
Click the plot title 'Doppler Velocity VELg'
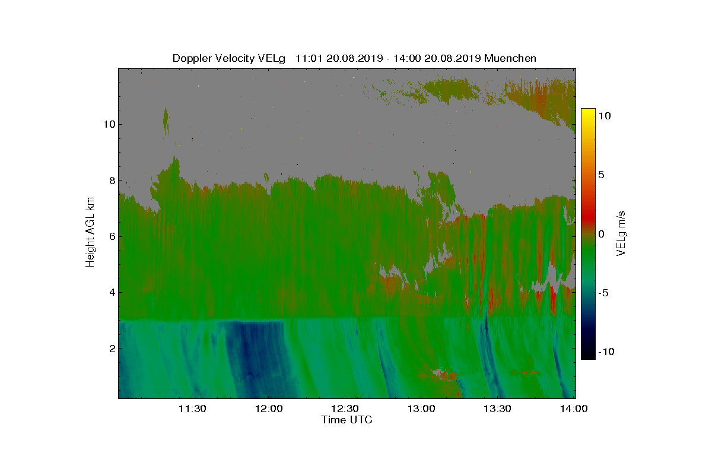(230, 58)
